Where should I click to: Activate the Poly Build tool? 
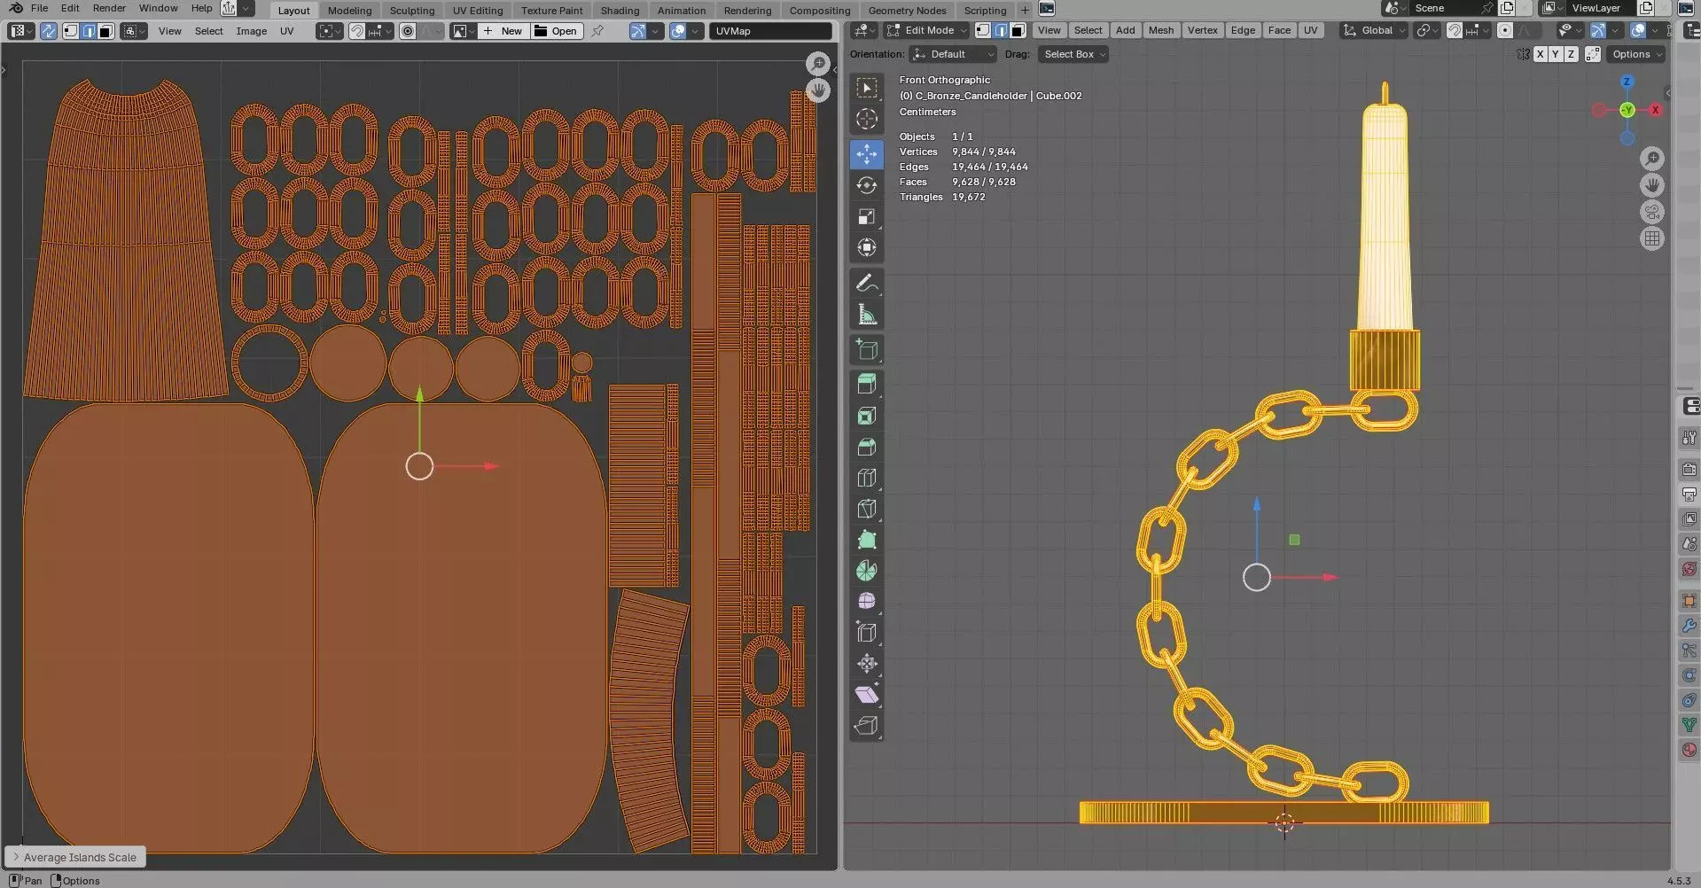pyautogui.click(x=867, y=540)
